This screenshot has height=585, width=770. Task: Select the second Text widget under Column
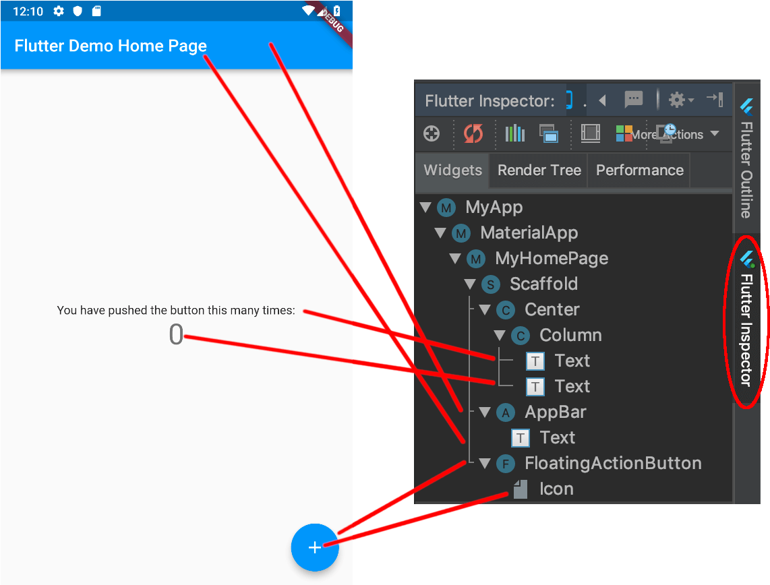[574, 386]
